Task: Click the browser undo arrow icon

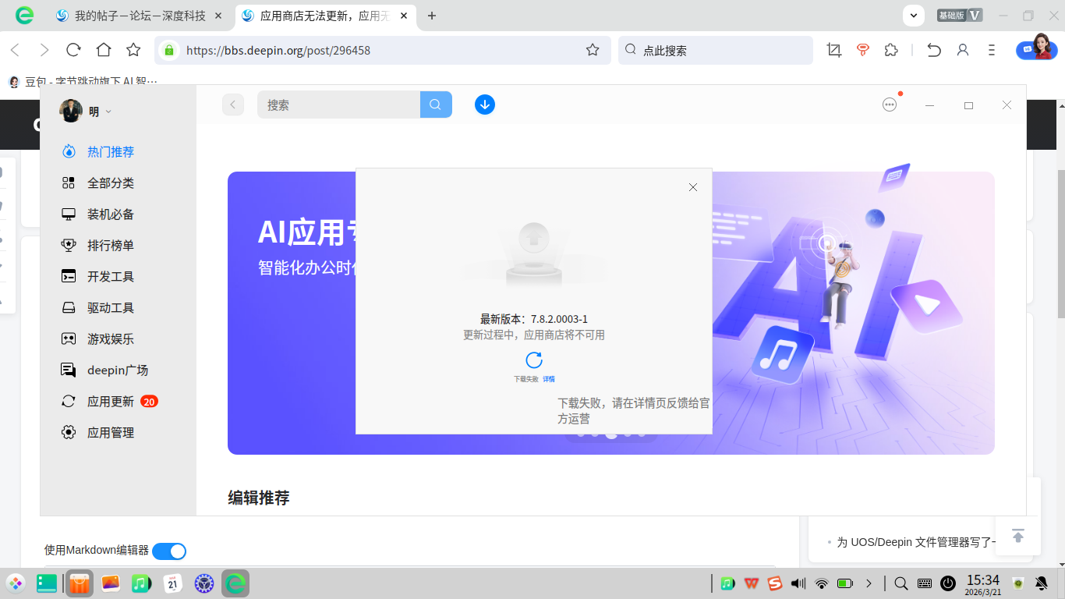Action: pyautogui.click(x=934, y=50)
